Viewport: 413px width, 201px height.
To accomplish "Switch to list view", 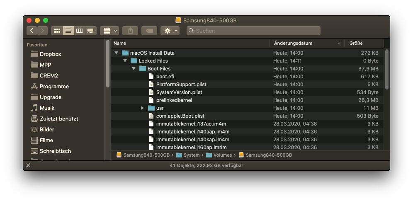I will tap(68, 31).
